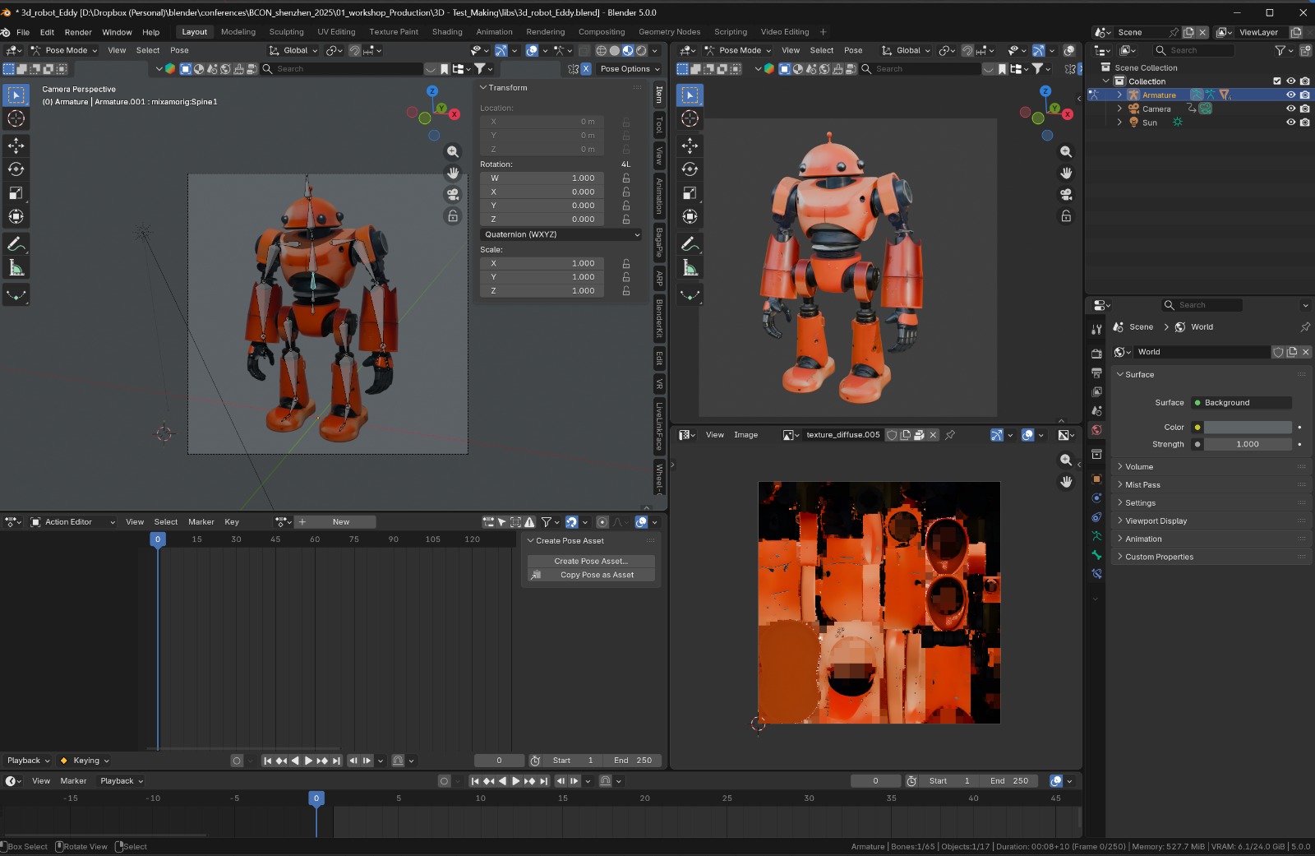Disable Armature in renders camera icon
1315x856 pixels.
pos(1304,95)
